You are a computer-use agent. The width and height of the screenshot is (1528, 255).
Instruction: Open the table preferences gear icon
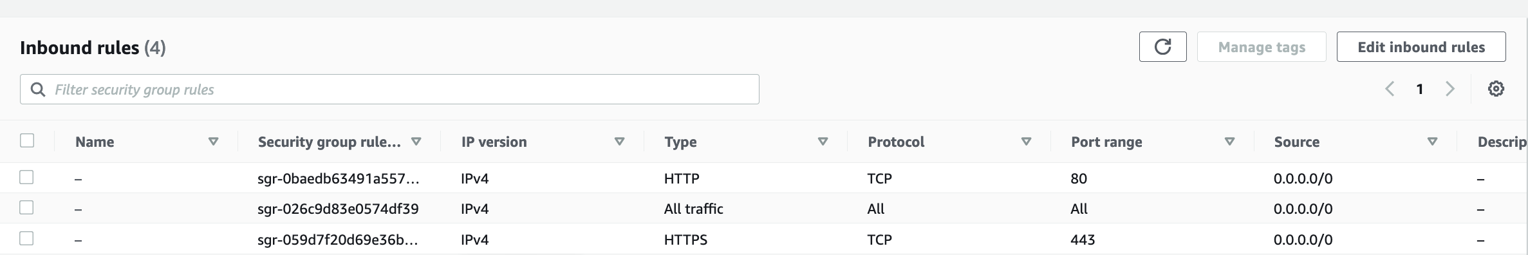(1496, 89)
